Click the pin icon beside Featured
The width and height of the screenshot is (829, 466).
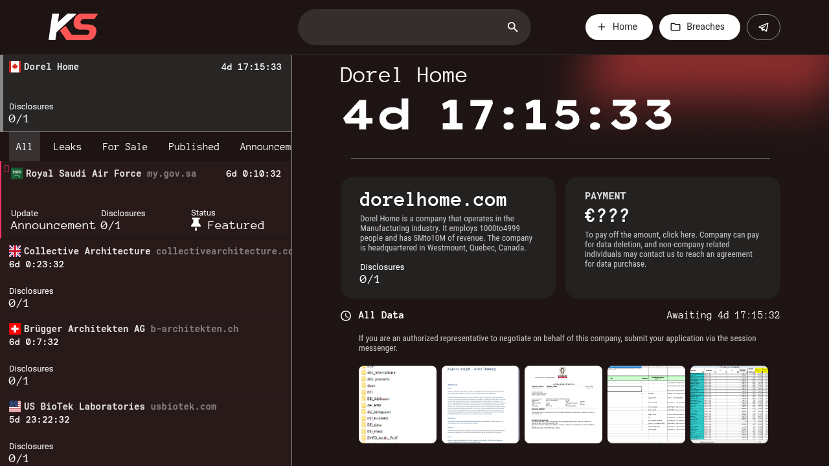(x=196, y=225)
